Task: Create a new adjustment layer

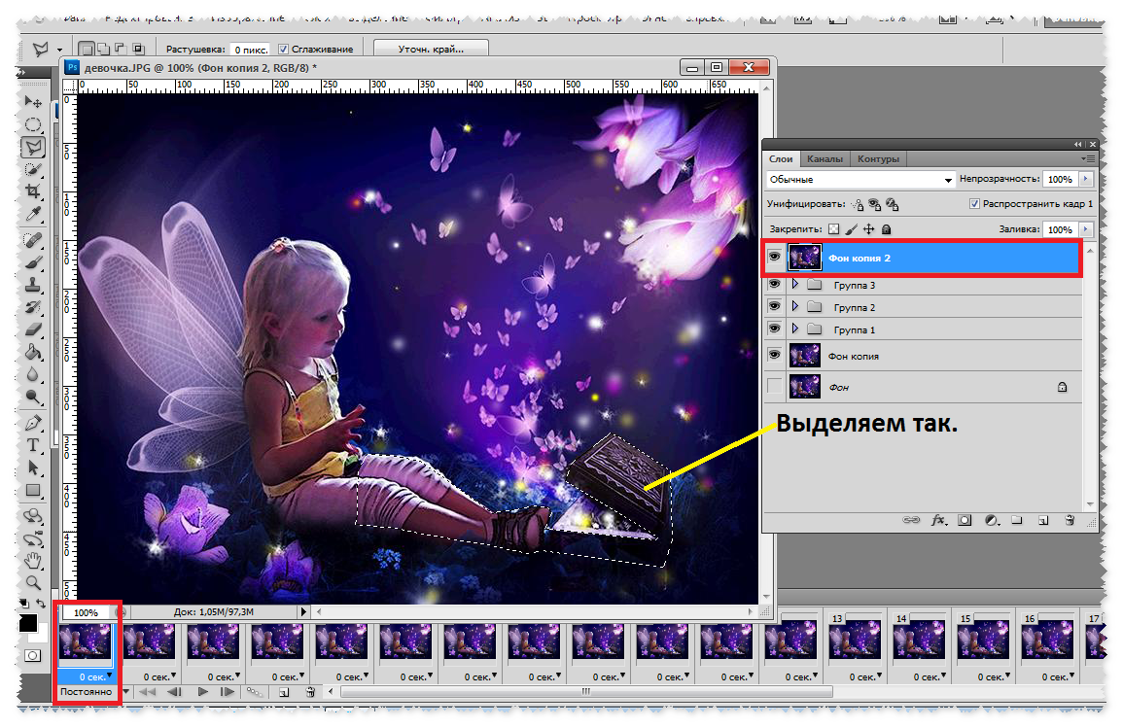Action: click(x=991, y=520)
